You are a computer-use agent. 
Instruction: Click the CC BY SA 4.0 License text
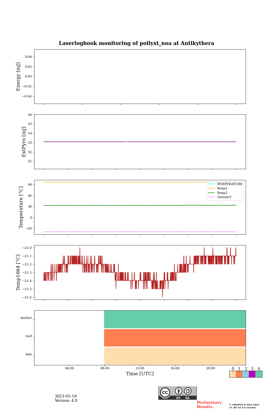[x=243, y=407]
